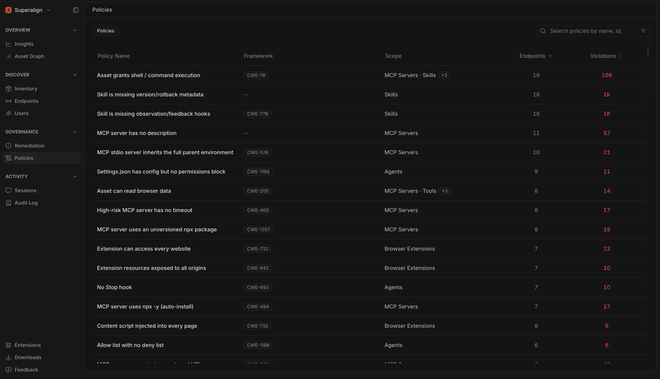This screenshot has height=379, width=660.
Task: Click the search magnifier icon
Action: click(x=543, y=31)
